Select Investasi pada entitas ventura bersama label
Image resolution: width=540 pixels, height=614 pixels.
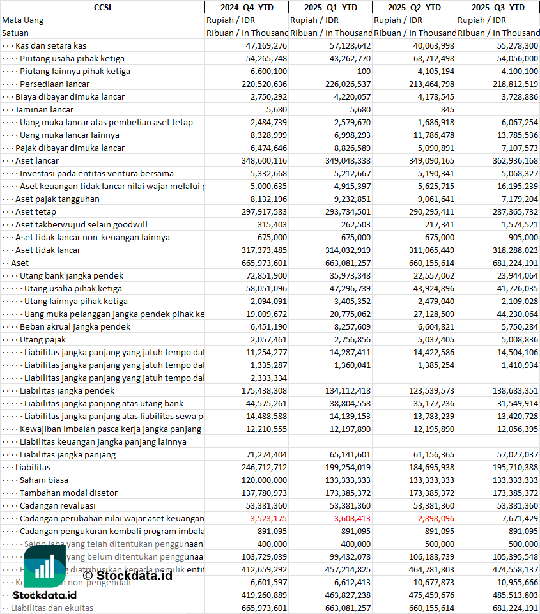(96, 174)
